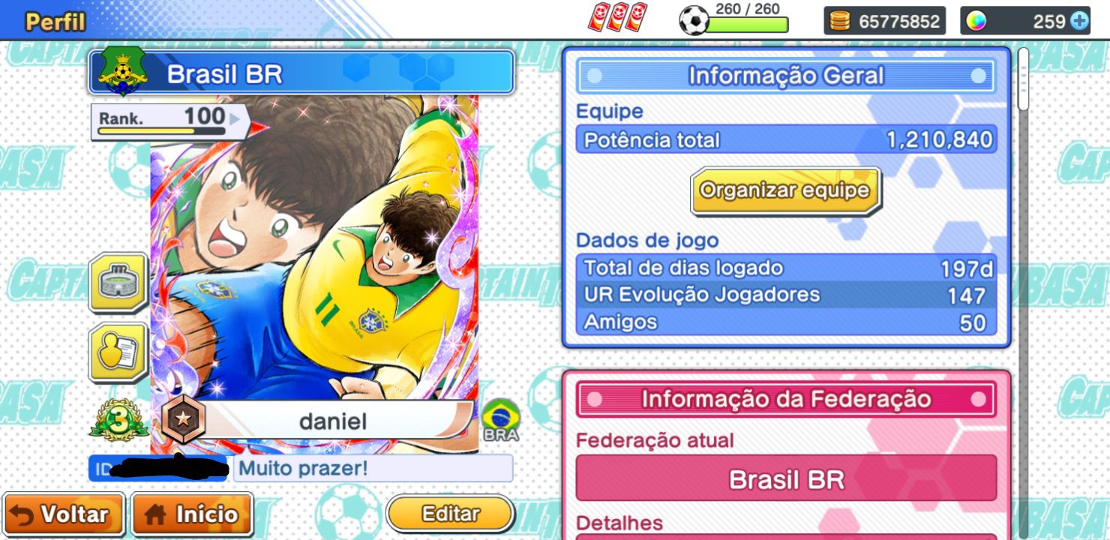
Task: Tap the rainbow Dreamball icon
Action: (x=976, y=21)
